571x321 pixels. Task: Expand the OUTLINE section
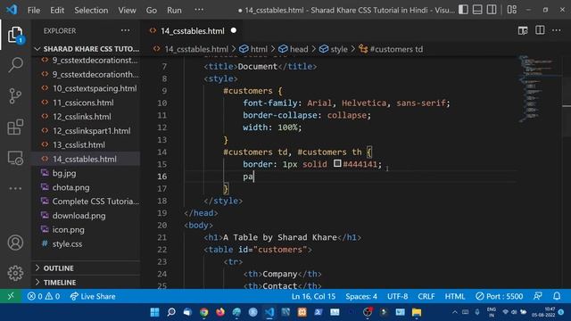[87, 268]
